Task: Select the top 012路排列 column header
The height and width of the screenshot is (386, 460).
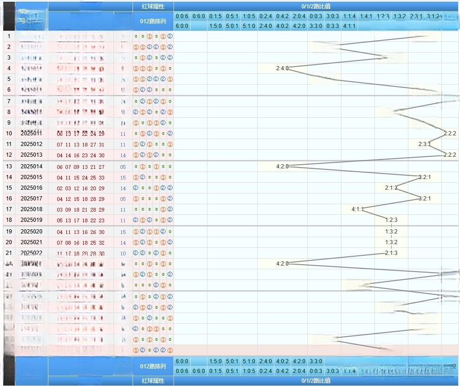Action: [x=153, y=21]
